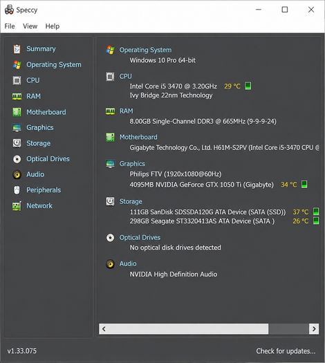This screenshot has width=325, height=363.
Task: Click the RAM stick icon in sidebar
Action: tap(17, 96)
